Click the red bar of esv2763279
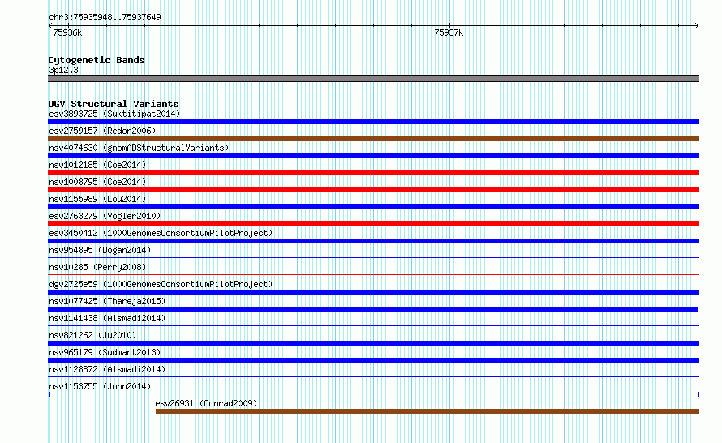Screen dimensions: 722x443 pos(373,224)
